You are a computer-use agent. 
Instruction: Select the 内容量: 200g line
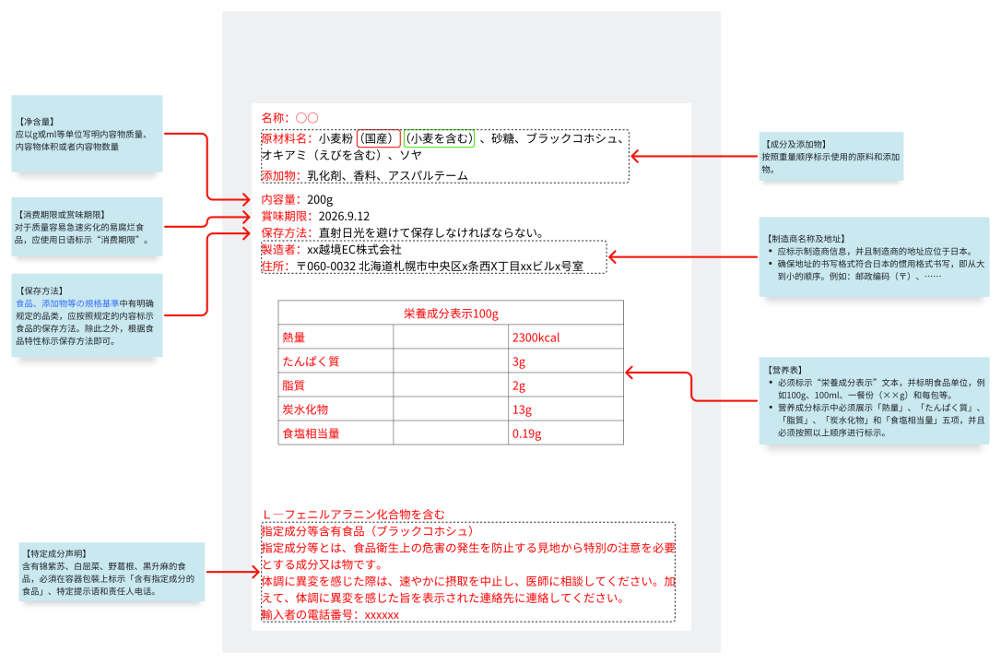coord(297,199)
